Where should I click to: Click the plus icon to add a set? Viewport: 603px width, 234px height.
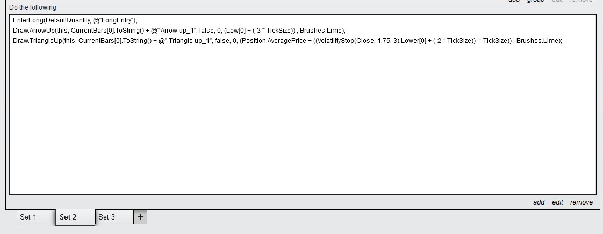point(140,217)
